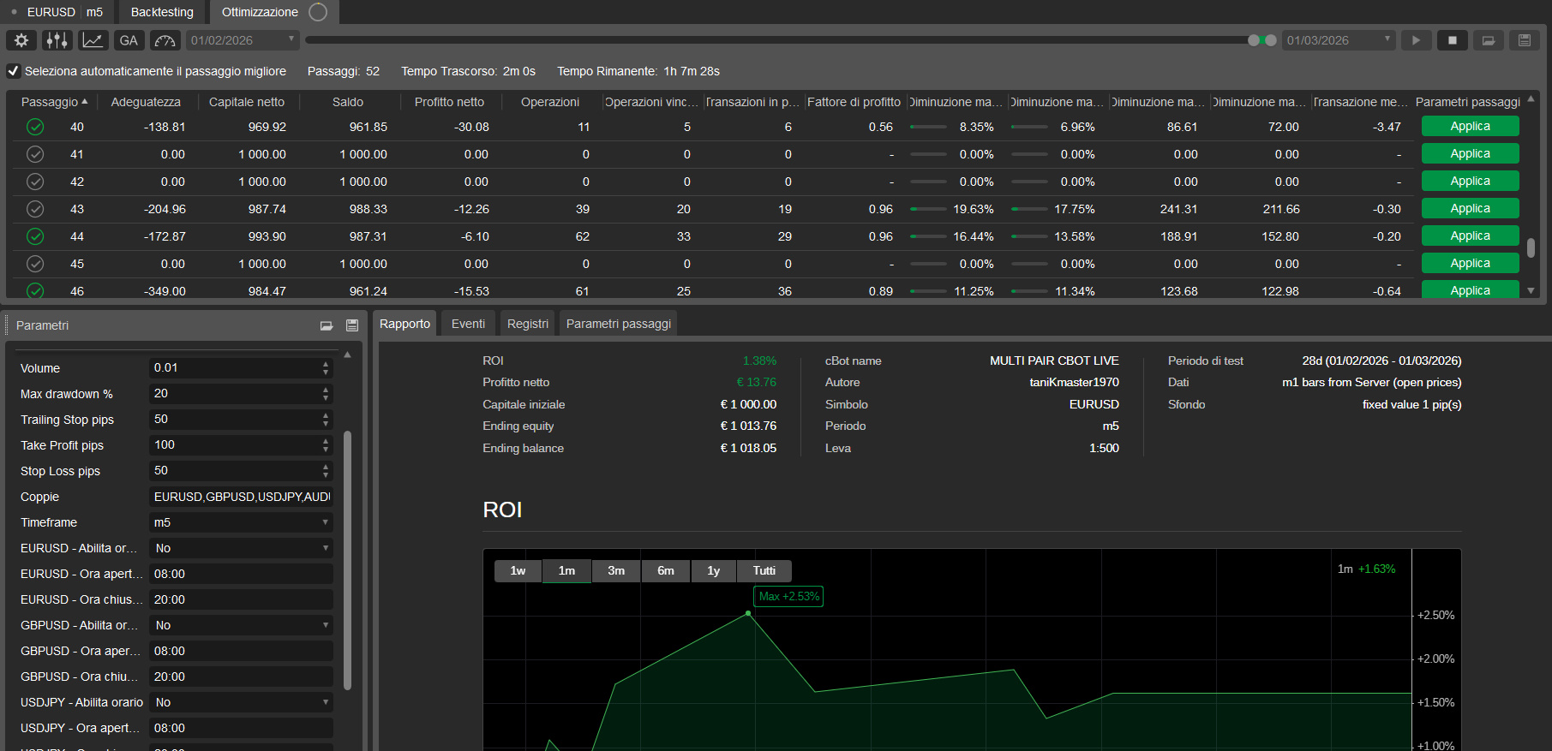Toggle Seleziona automaticamente il passaggio migliore checkbox
The image size is (1552, 751).
click(14, 71)
